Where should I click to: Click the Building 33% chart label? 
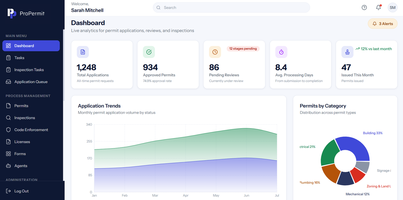pos(373,133)
